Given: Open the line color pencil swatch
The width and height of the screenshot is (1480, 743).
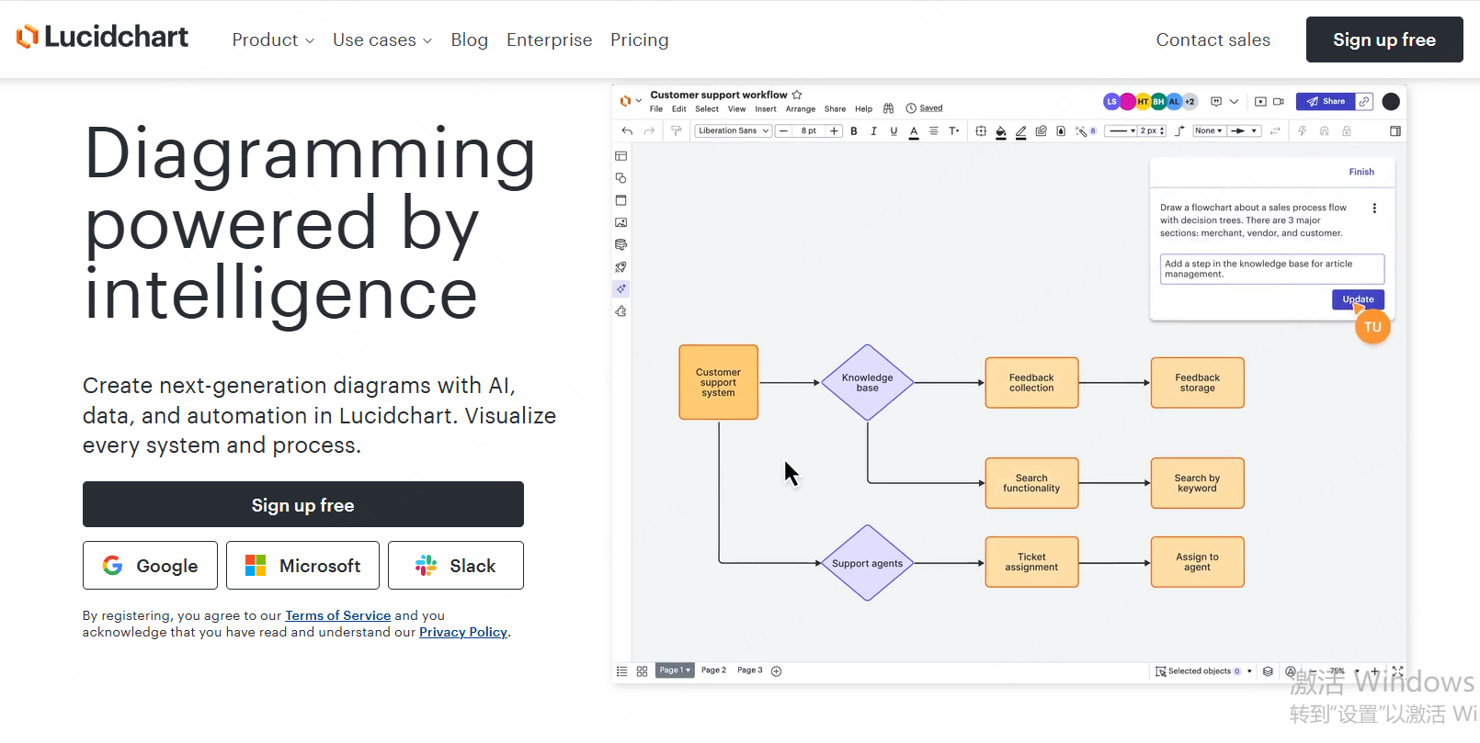Looking at the screenshot, I should click(x=1020, y=131).
